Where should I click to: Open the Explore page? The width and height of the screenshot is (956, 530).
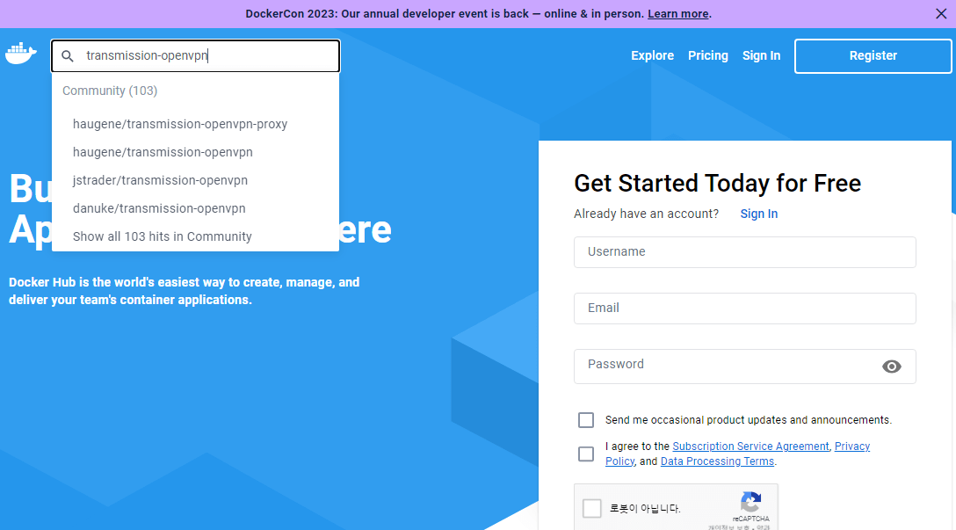click(652, 55)
